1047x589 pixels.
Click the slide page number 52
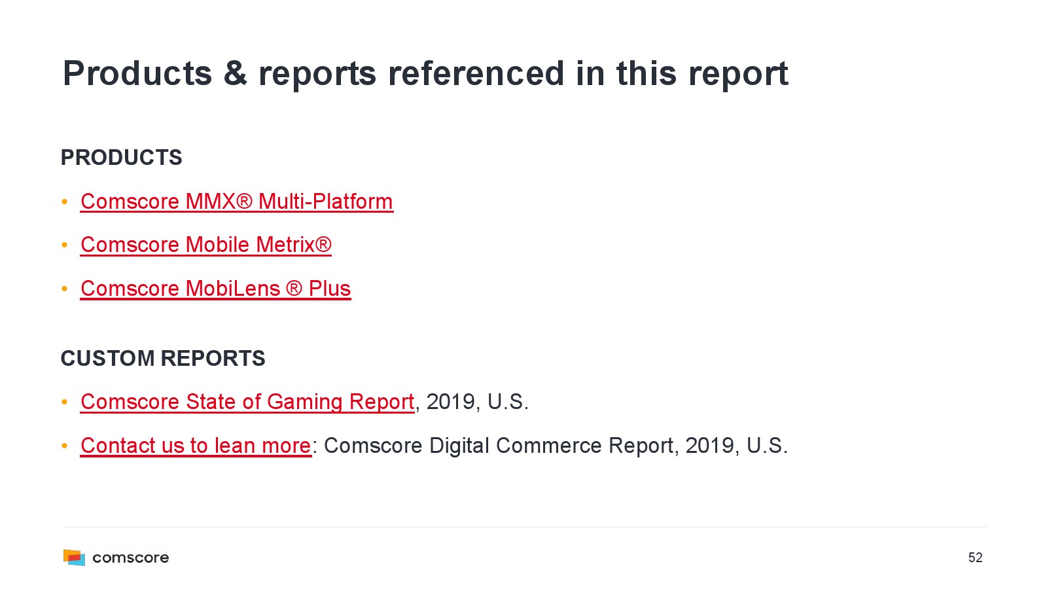click(x=975, y=558)
